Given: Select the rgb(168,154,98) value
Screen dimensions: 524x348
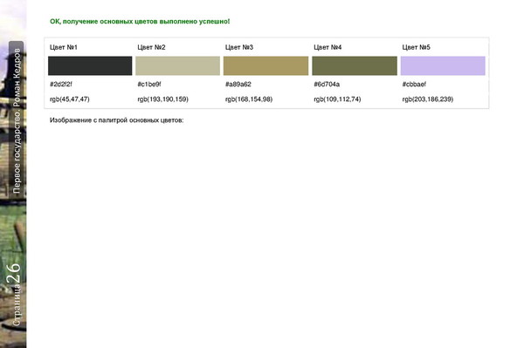Looking at the screenshot, I should [249, 99].
